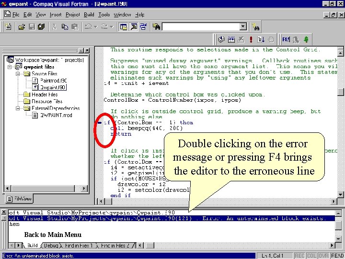345x259 pixels.
Task: Click the Go debug toolbar icon
Action: tap(261, 39)
